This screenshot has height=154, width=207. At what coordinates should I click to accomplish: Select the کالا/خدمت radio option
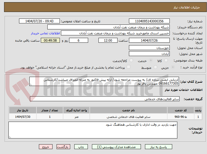(131, 60)
